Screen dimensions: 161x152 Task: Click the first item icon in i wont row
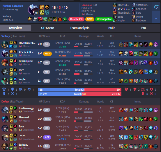pos(121,137)
